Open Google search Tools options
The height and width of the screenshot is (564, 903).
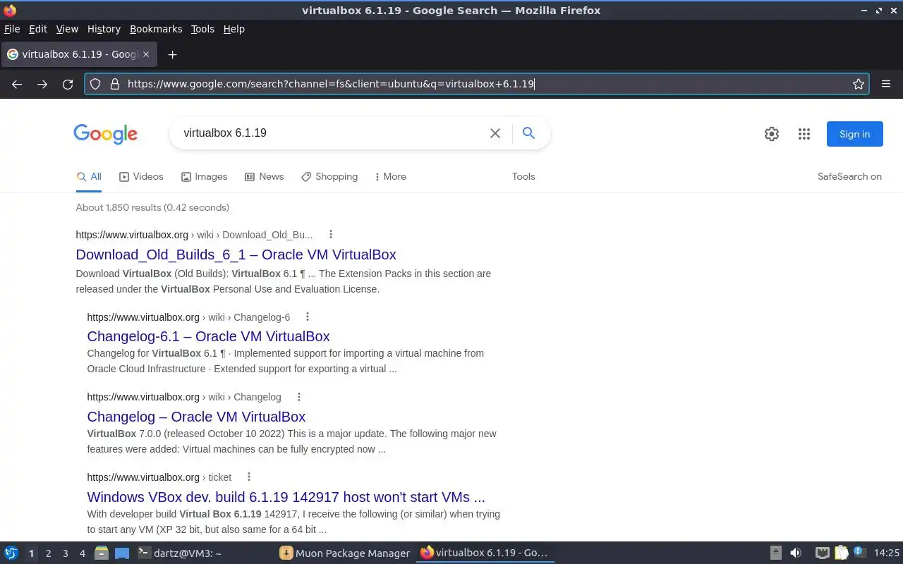coord(523,177)
